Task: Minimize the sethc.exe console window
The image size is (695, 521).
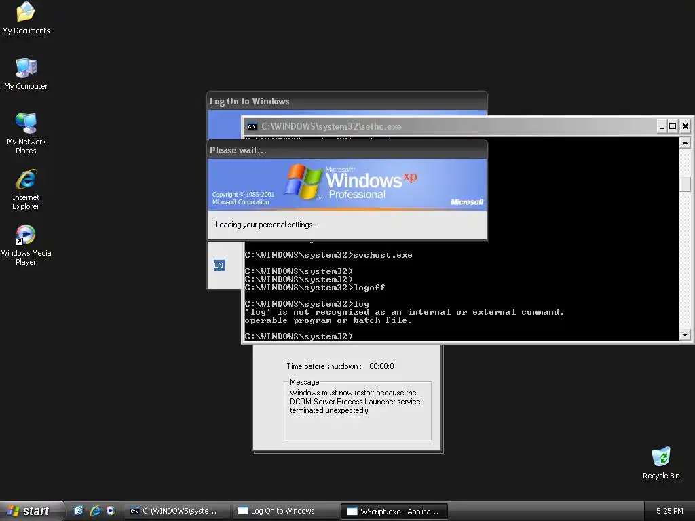Action: [661, 126]
